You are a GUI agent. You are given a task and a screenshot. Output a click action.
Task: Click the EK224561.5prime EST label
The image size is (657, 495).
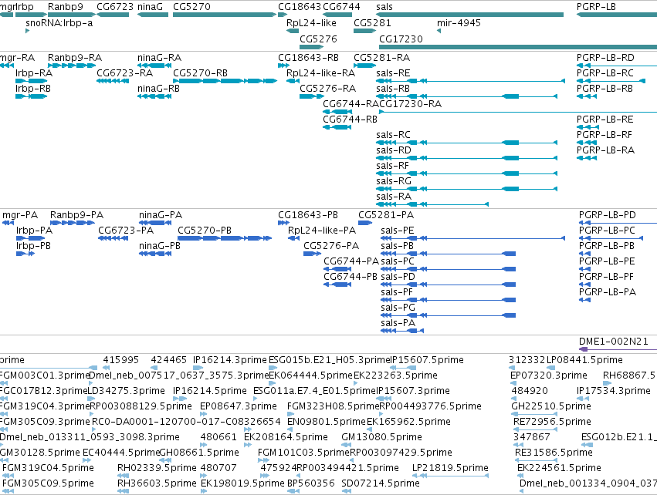559,467
